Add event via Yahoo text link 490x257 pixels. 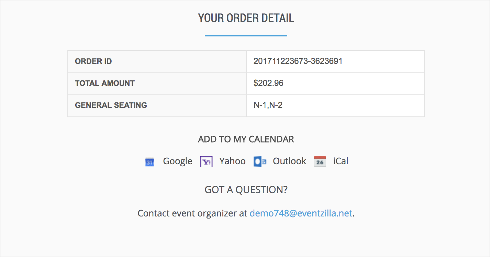(232, 161)
